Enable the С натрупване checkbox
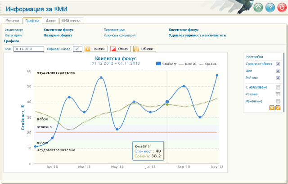Image resolution: width=288 pixels, height=184 pixels. click(278, 87)
